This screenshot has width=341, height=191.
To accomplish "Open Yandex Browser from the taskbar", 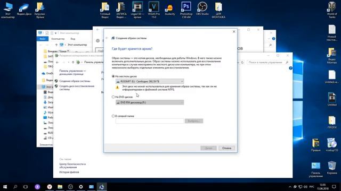I will 50,187.
